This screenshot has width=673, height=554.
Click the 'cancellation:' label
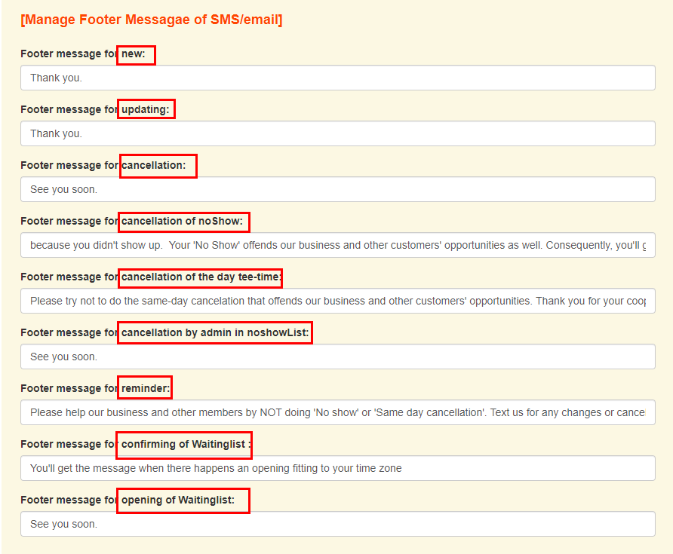[x=158, y=166]
